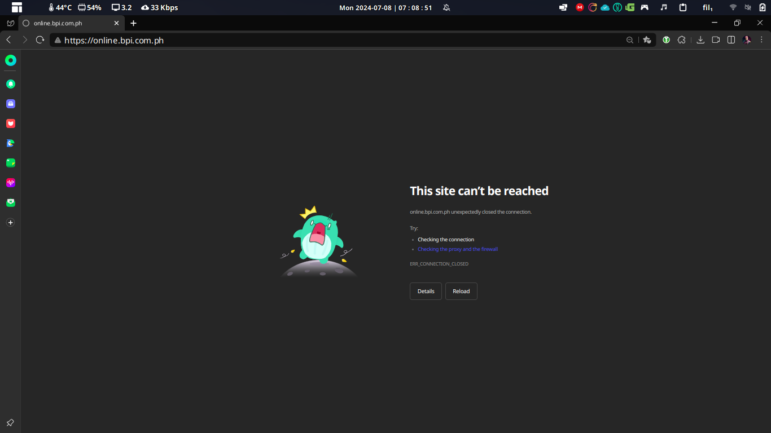Click the 33 Kbps network speed indicator
This screenshot has height=433, width=771.
coord(160,7)
